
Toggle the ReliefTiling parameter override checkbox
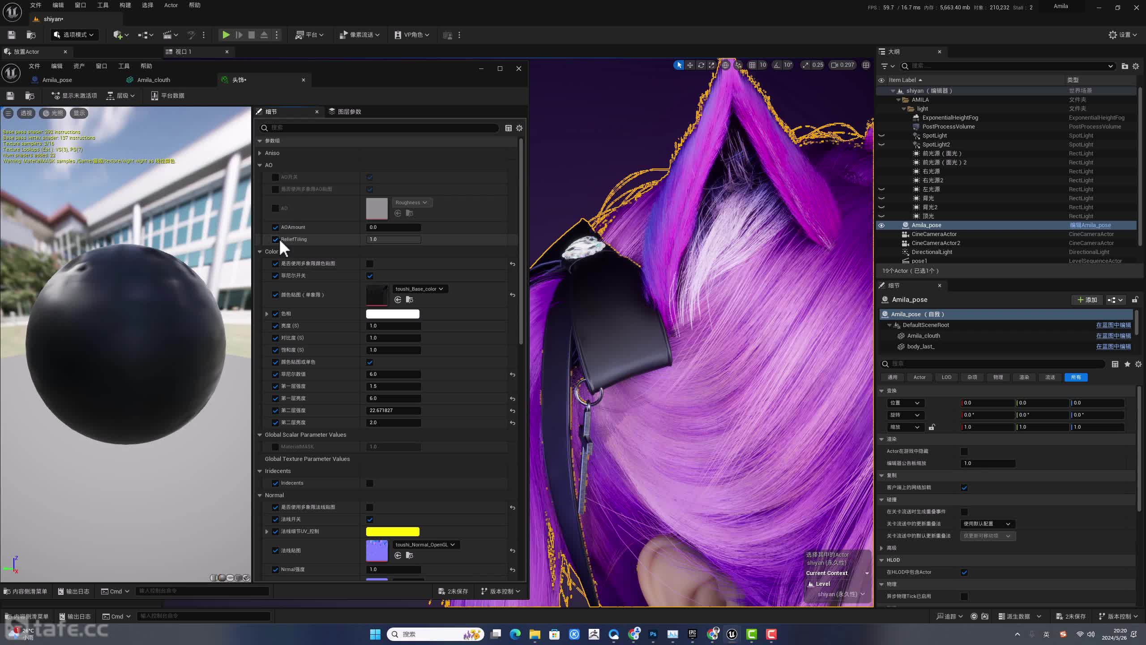coord(275,240)
